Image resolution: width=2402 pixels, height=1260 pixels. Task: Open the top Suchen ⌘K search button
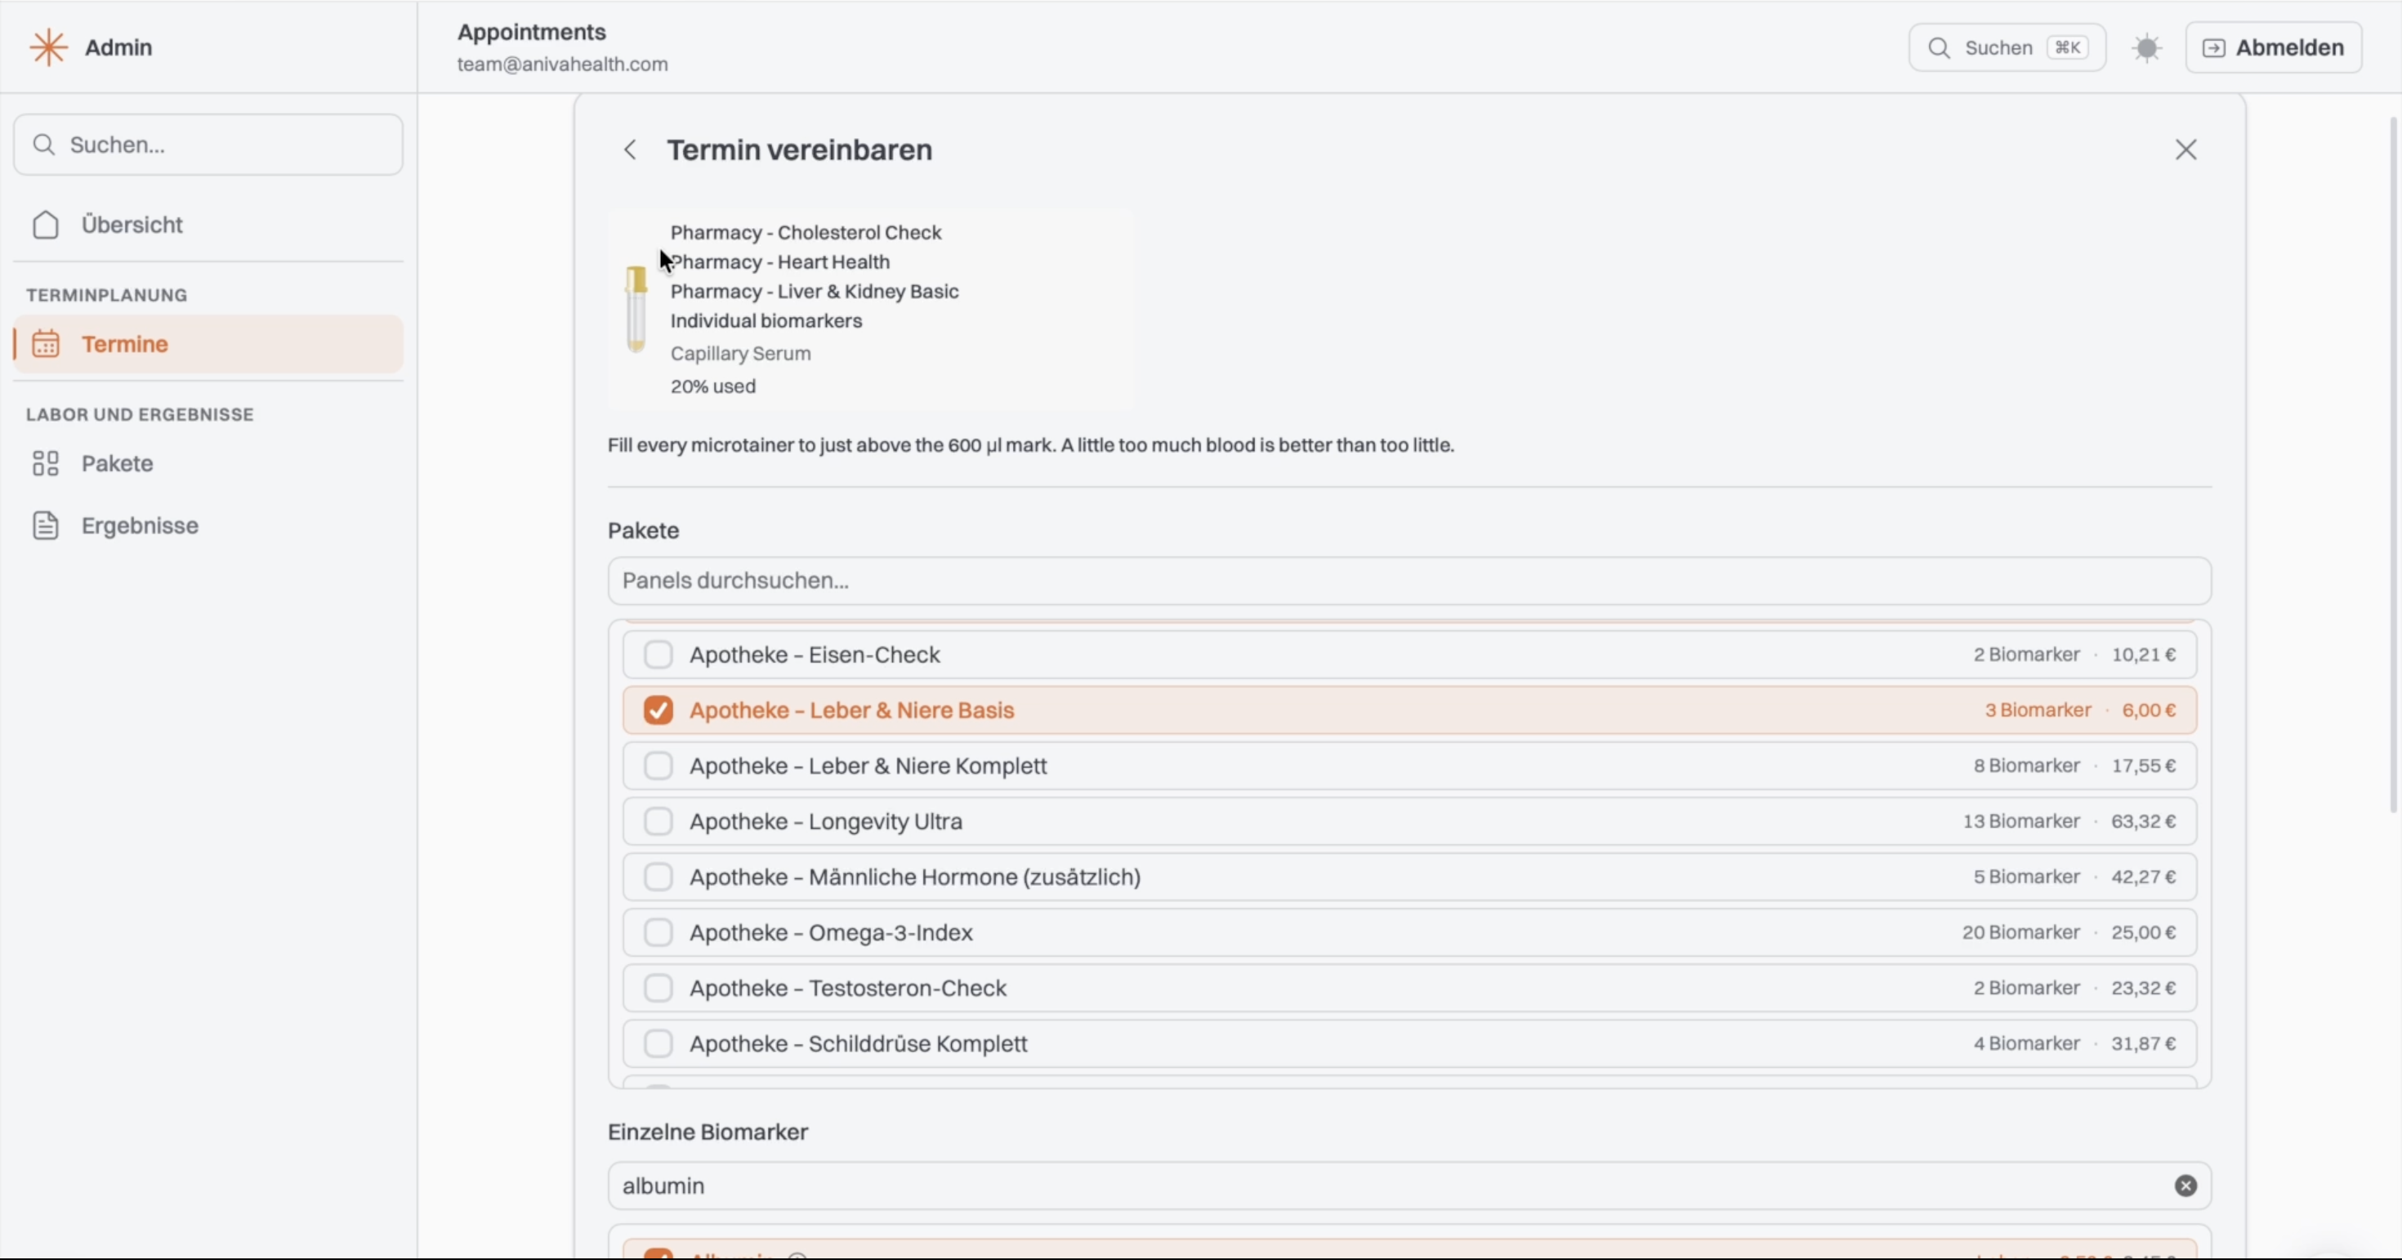[2007, 47]
